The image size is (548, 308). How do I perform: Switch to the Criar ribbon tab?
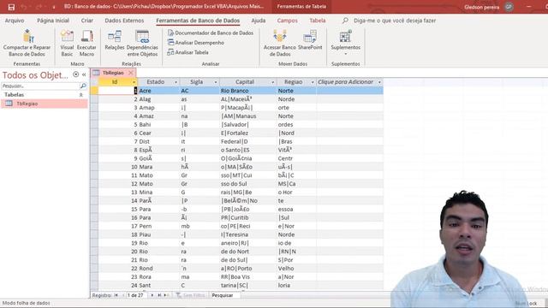point(87,21)
